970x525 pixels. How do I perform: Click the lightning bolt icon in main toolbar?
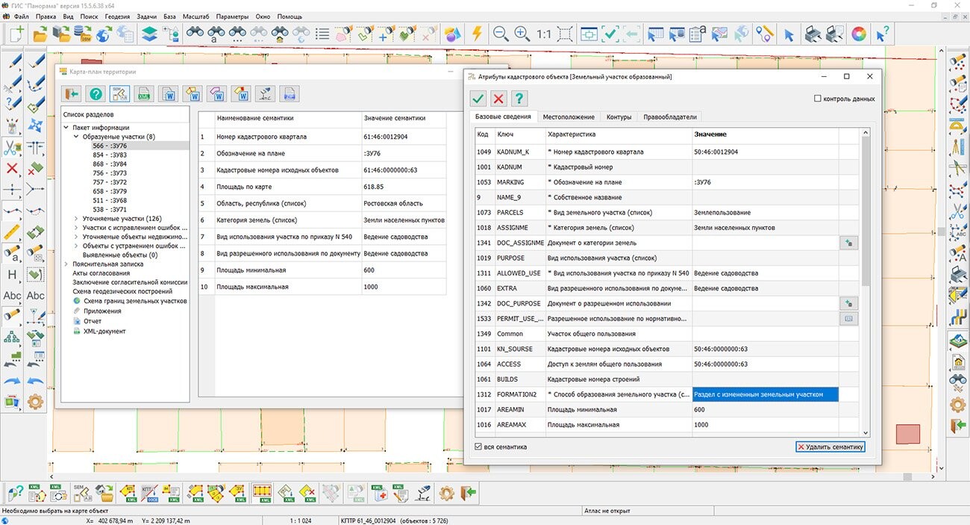(x=477, y=34)
